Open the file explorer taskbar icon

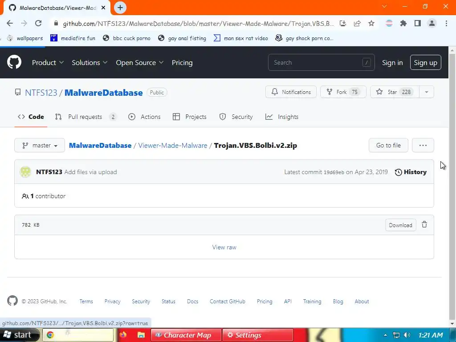point(141,335)
